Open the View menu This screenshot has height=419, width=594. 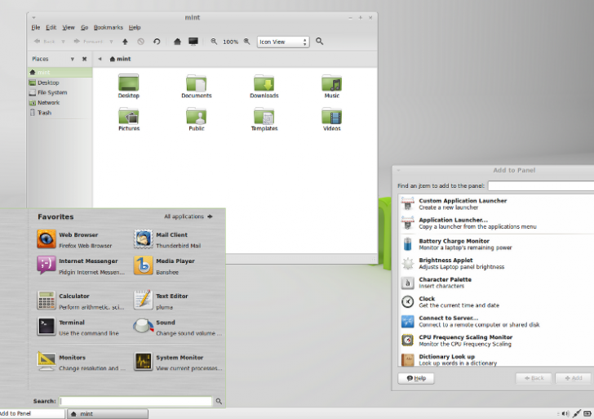pos(69,28)
